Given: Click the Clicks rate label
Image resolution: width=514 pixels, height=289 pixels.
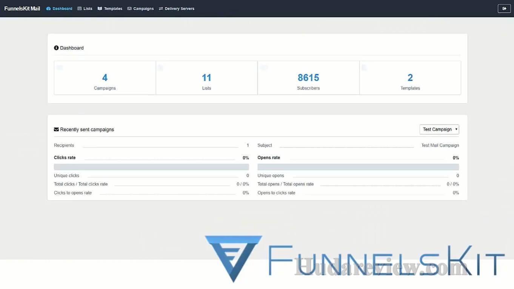Looking at the screenshot, I should [x=65, y=158].
